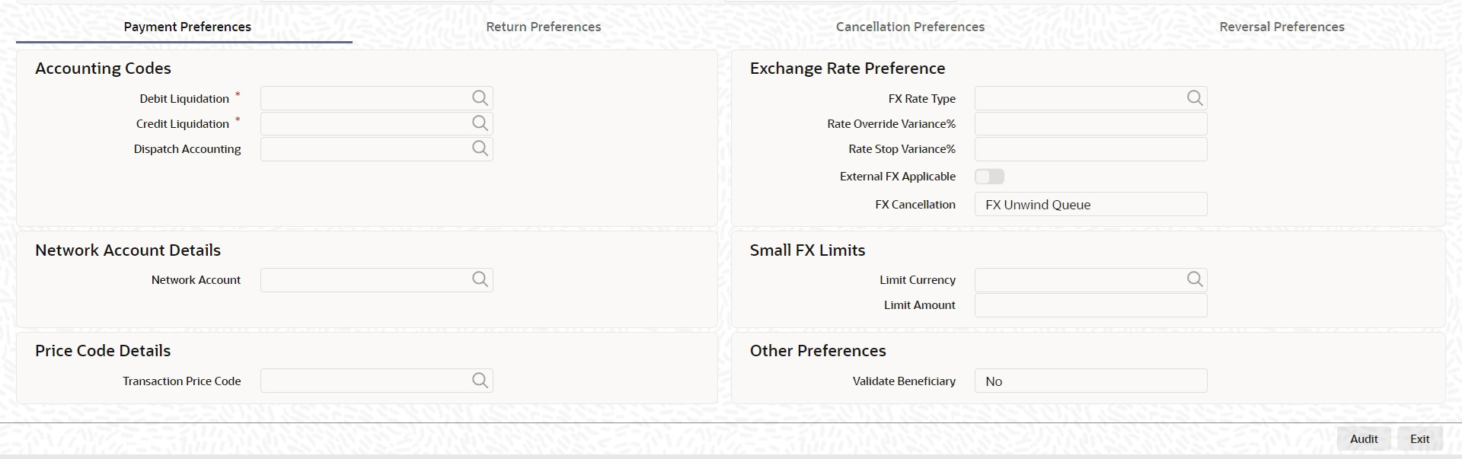Image resolution: width=1462 pixels, height=459 pixels.
Task: Go to the Payment Preferences tab
Action: [187, 27]
